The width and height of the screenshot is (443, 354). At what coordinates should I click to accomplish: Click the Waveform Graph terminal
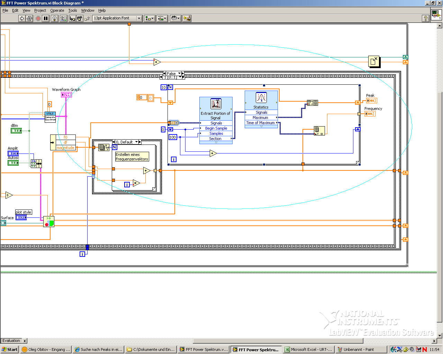pyautogui.click(x=66, y=95)
